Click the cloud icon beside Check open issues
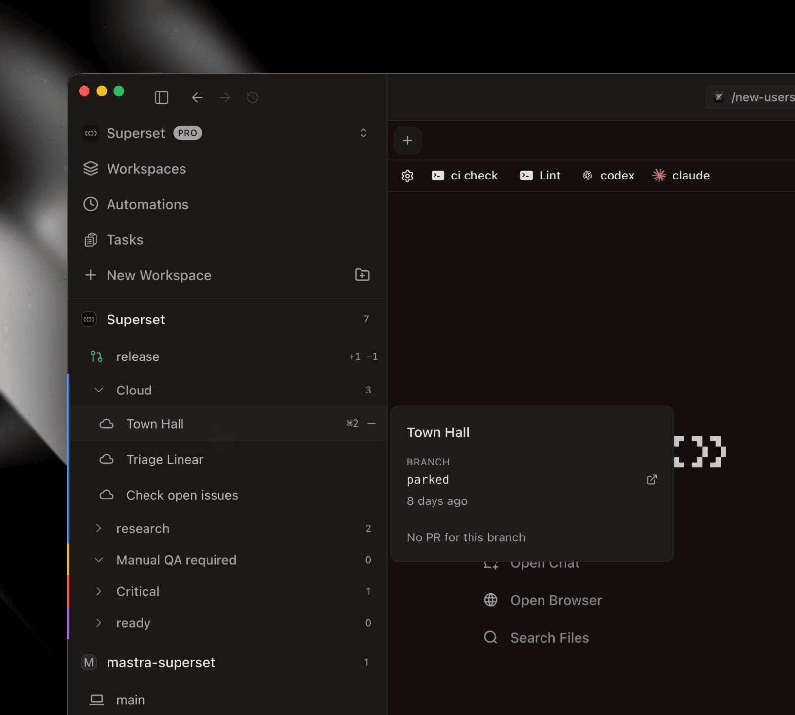The width and height of the screenshot is (795, 715). 107,495
